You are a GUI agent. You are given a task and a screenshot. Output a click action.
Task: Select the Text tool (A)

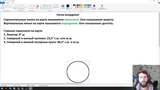[x=33, y=6]
